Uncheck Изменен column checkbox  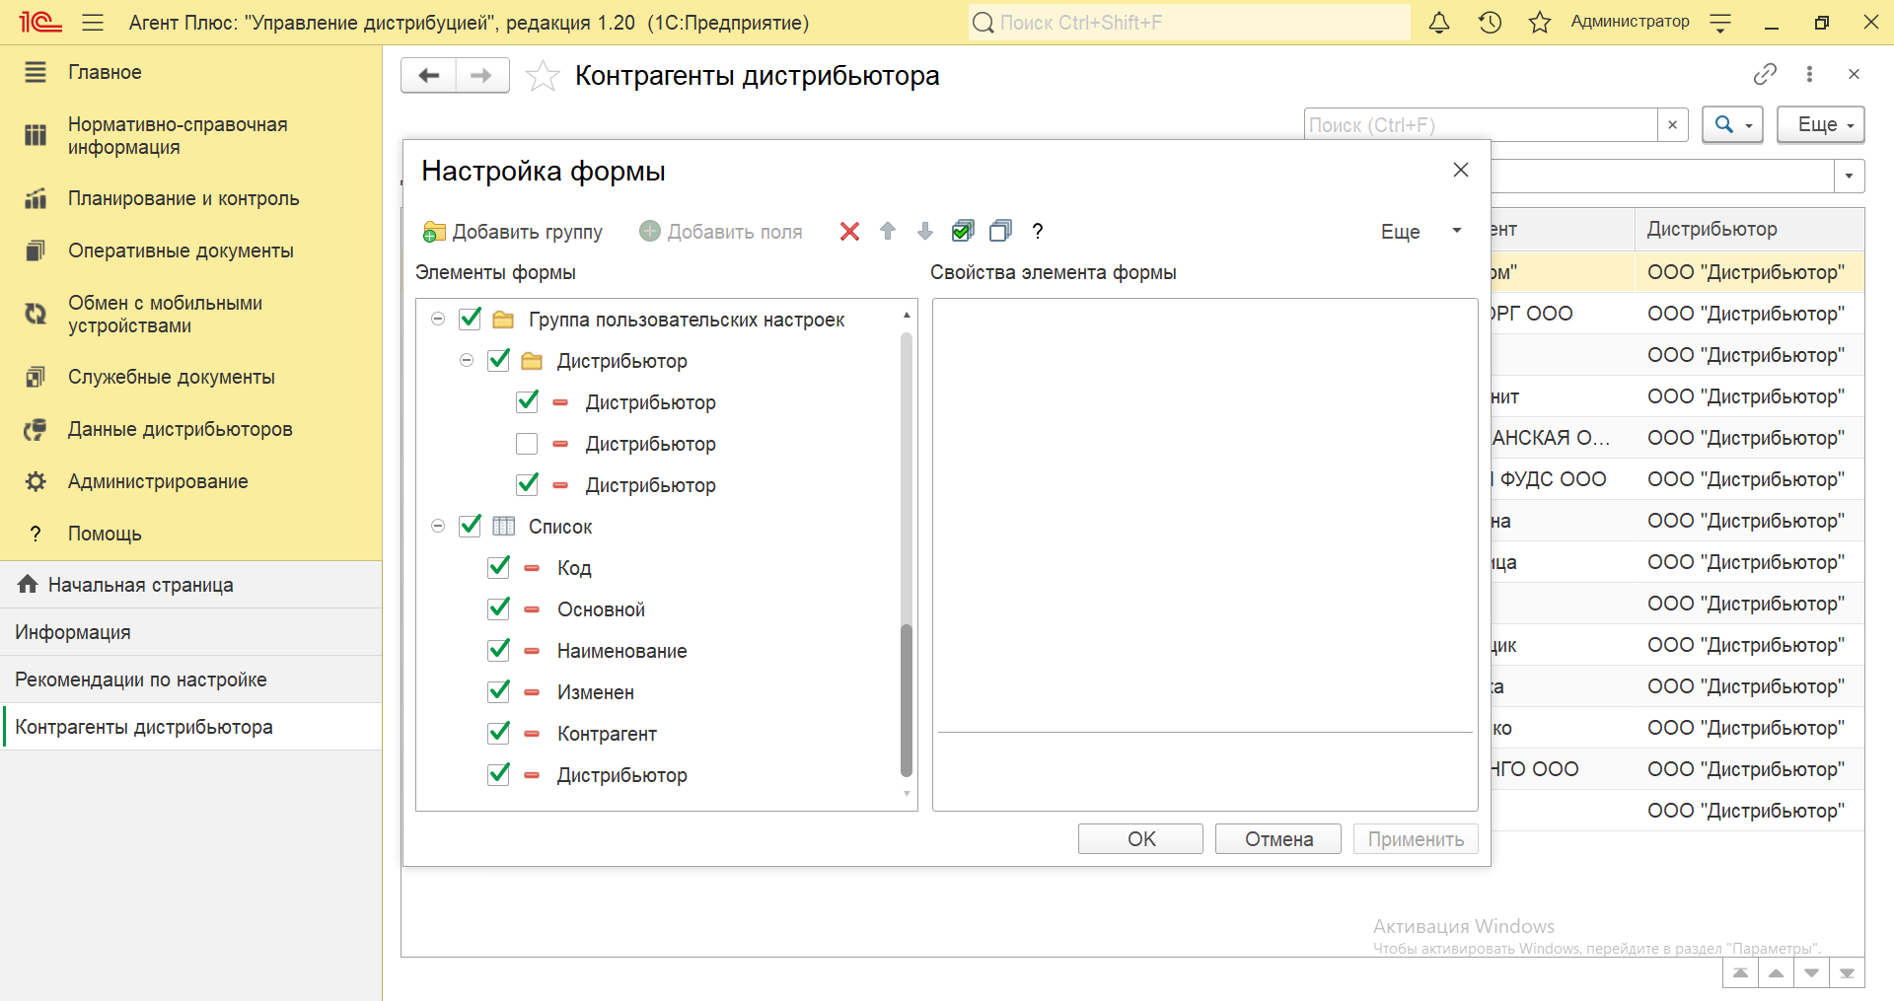499,691
